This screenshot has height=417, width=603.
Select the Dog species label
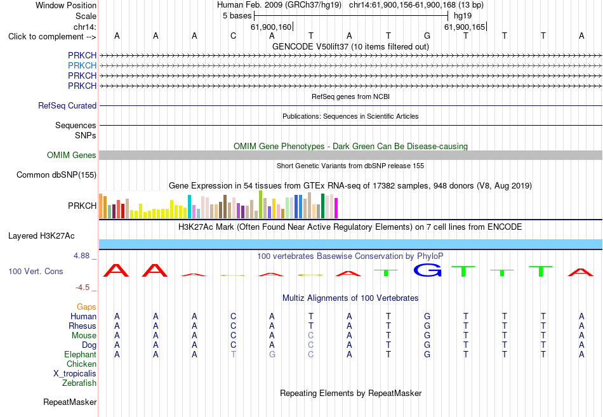89,345
